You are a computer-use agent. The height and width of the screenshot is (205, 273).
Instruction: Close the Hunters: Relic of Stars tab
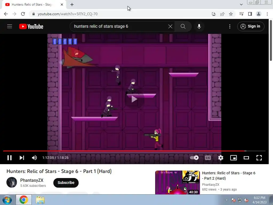tap(62, 5)
